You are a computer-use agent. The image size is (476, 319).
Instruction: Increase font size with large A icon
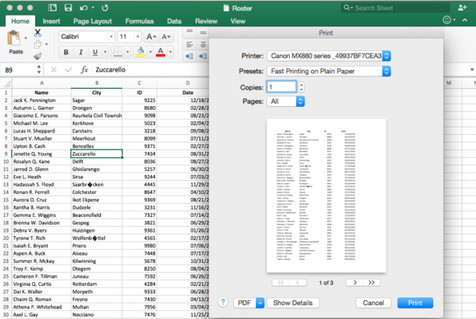151,37
